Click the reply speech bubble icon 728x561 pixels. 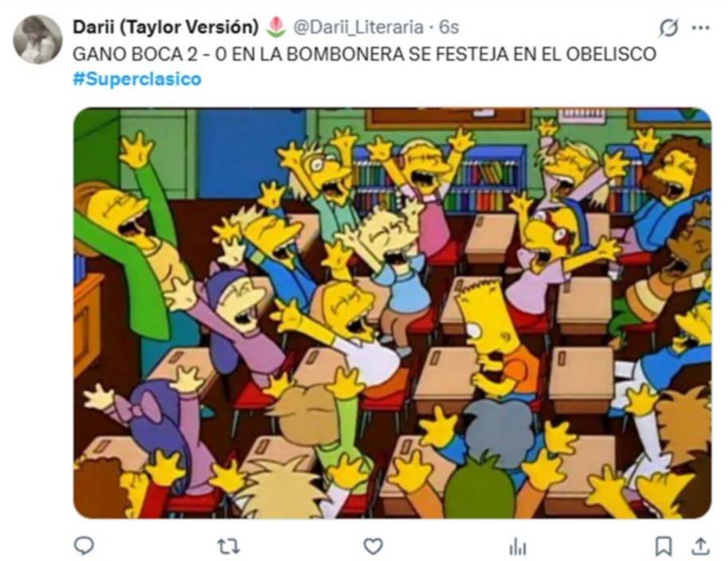tap(84, 546)
